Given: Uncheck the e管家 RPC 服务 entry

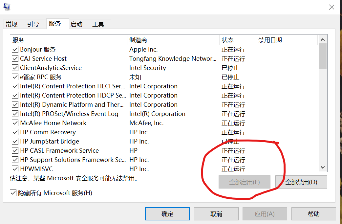Looking at the screenshot, I should click(x=15, y=77).
